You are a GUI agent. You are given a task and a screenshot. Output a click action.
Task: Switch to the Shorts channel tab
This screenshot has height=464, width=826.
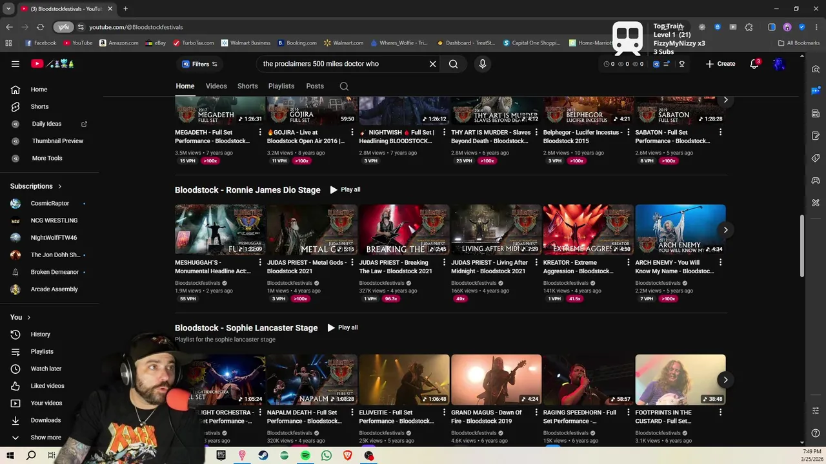(x=247, y=86)
